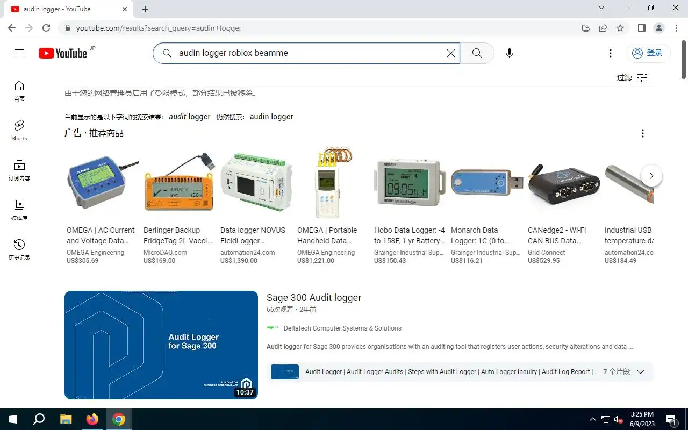
Task: Submit search with magnifier button
Action: click(x=477, y=53)
